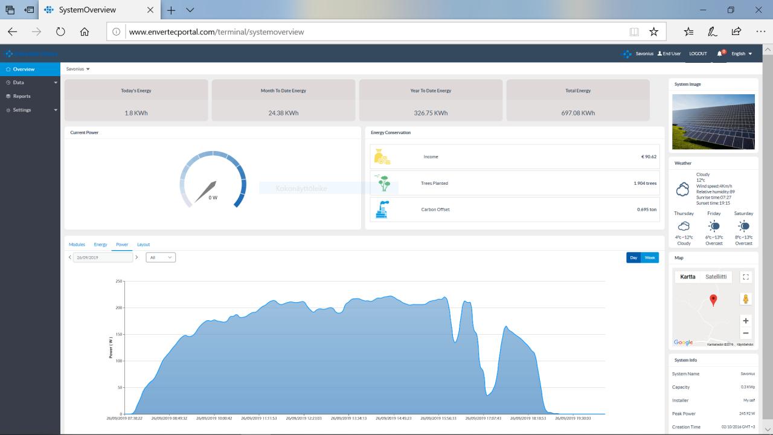Go to previous date with left arrow
This screenshot has height=435, width=773.
(70, 257)
